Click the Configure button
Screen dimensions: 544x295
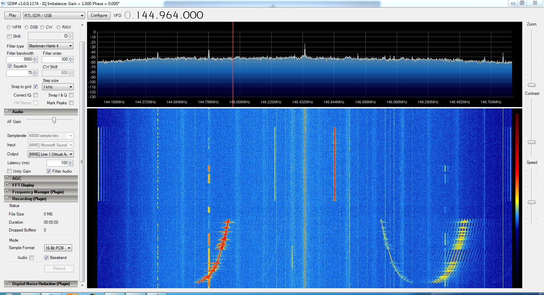[x=99, y=15]
